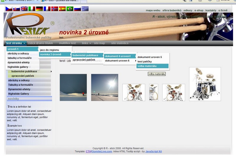The image size is (236, 157).
Task: Switch to German via the German flag
Action: [40, 9]
